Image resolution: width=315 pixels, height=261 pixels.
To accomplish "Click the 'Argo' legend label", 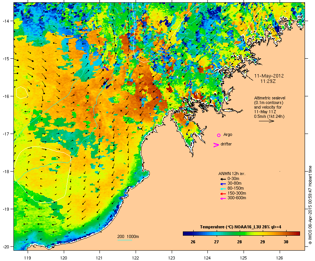I will coord(228,134).
